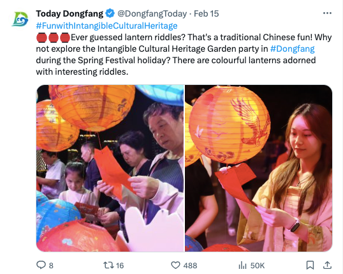Click the Today Dongfang display name

click(69, 13)
